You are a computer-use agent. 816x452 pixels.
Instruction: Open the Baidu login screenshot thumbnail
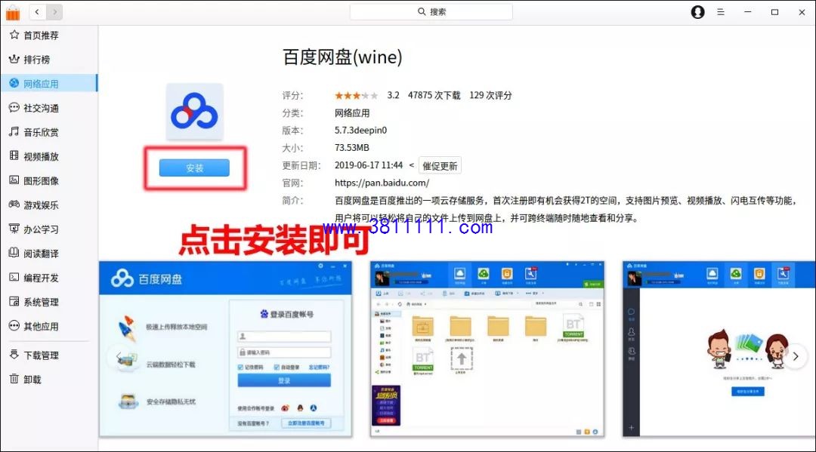(225, 349)
